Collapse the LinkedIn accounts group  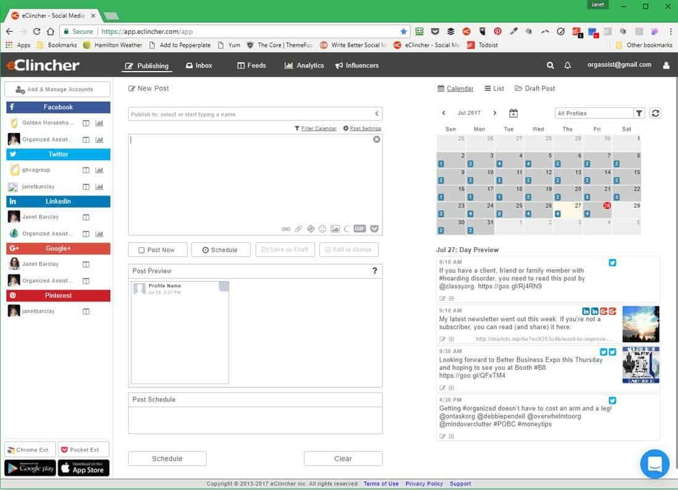pos(58,201)
